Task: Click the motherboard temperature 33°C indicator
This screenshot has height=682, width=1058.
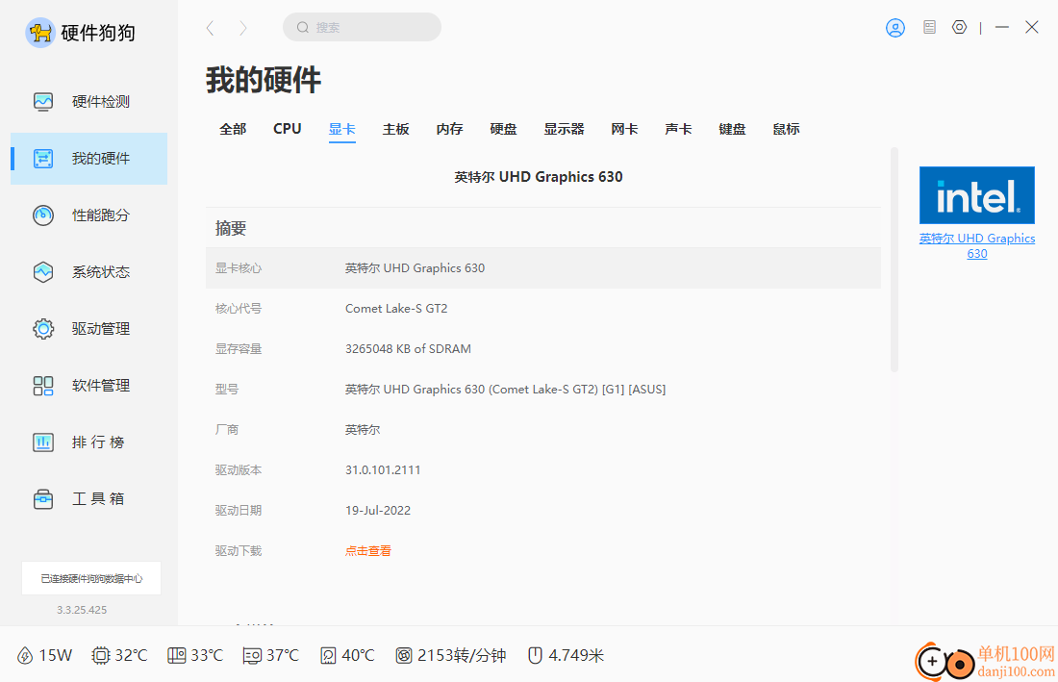Action: pyautogui.click(x=195, y=656)
